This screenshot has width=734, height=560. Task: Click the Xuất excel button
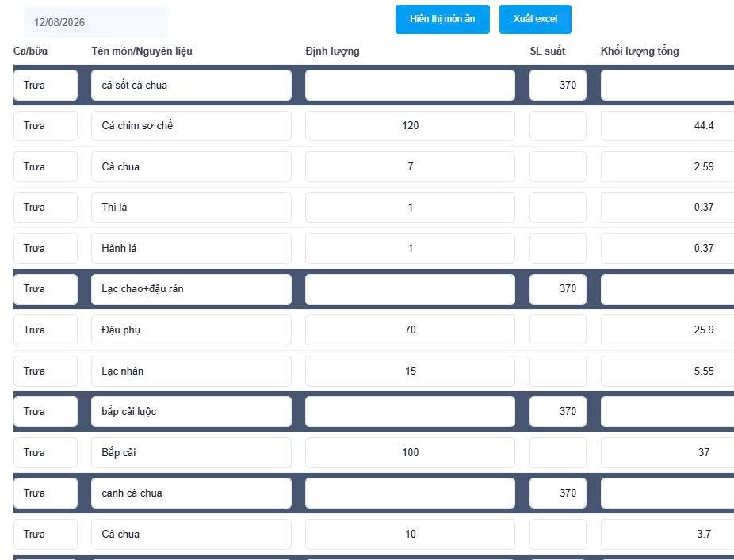pos(535,19)
